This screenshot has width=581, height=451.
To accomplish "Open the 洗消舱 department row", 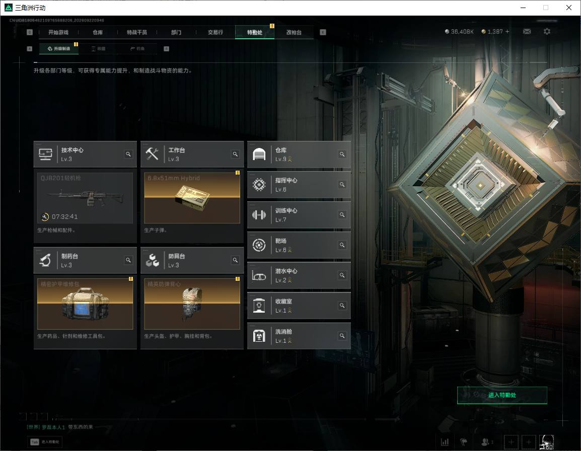I will tap(299, 336).
